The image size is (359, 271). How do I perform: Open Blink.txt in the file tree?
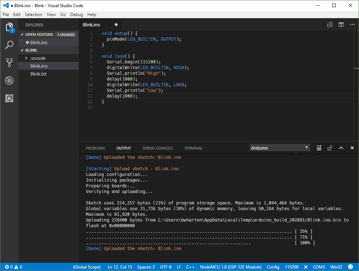[48, 74]
